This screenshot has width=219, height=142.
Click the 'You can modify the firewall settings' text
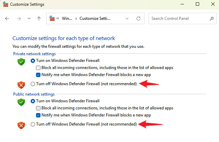coord(78,46)
